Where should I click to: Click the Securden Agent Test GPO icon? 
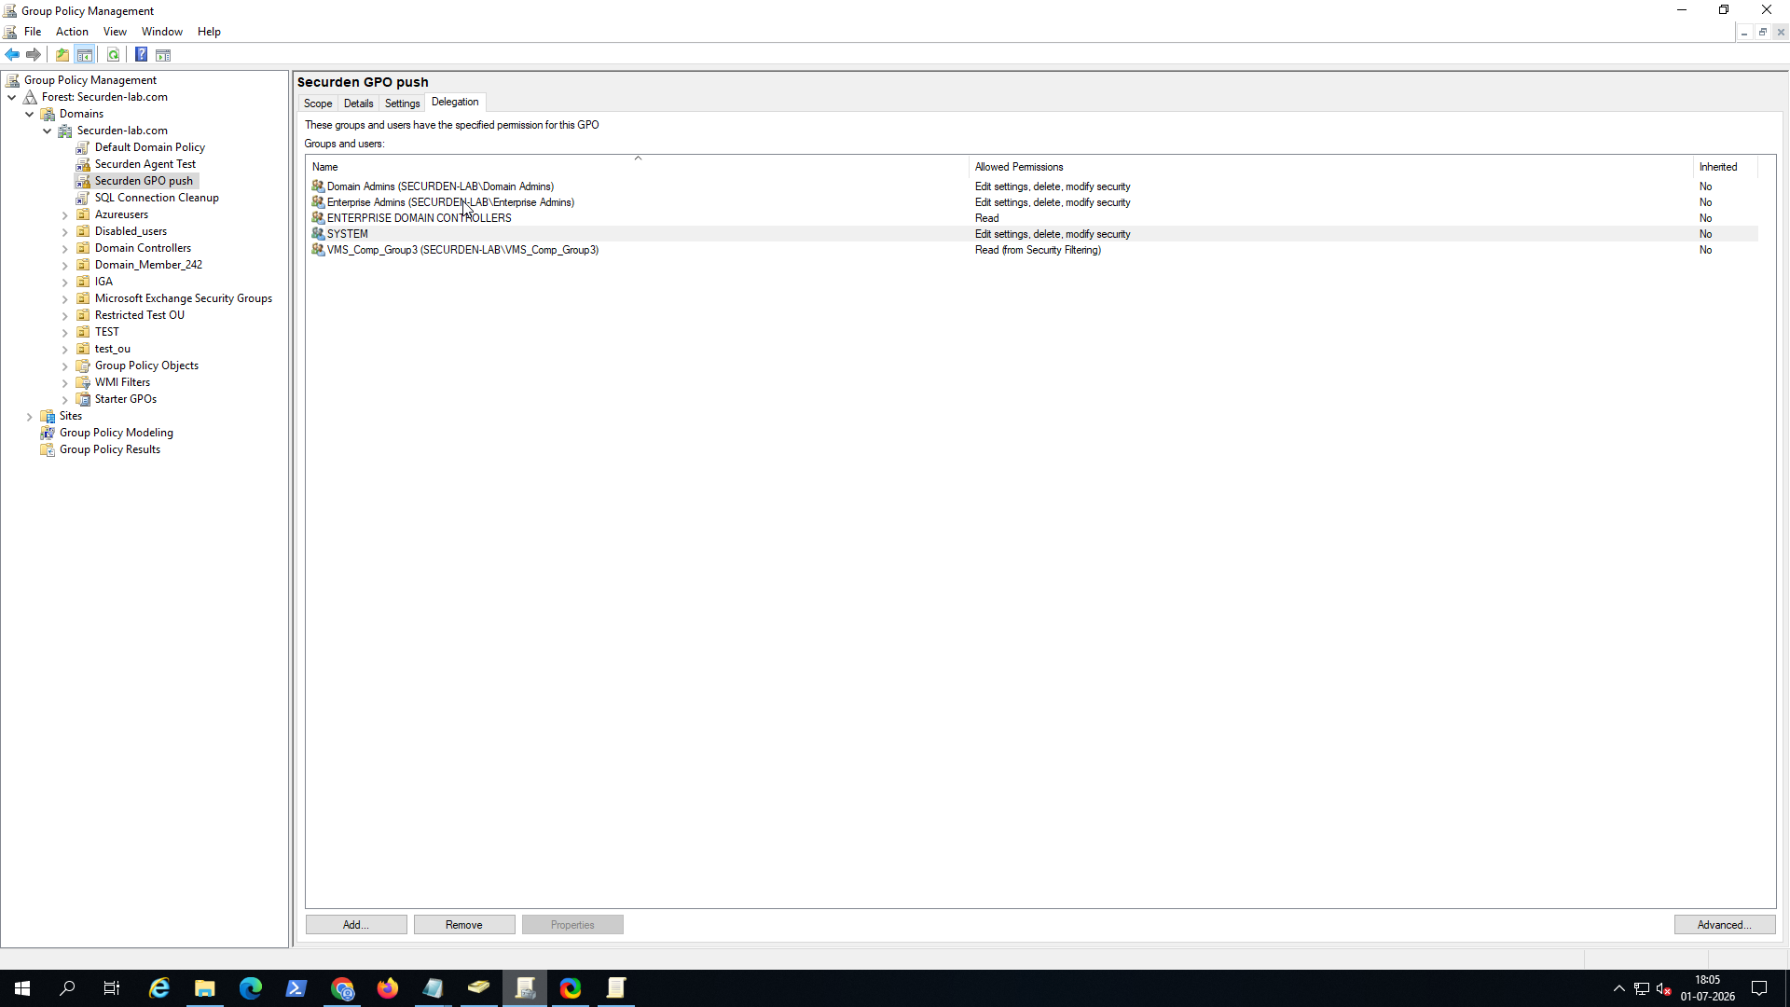[x=83, y=164]
